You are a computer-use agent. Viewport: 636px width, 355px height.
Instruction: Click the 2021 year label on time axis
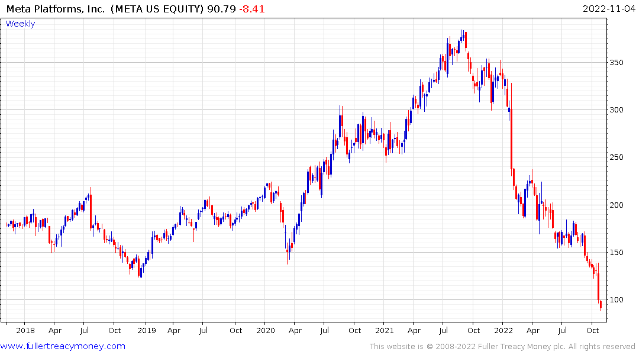pyautogui.click(x=385, y=330)
